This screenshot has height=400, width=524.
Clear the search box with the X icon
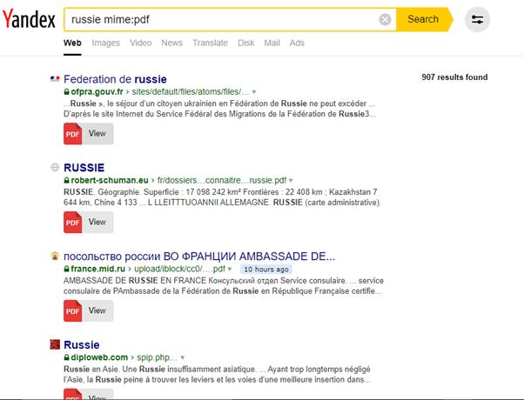[385, 19]
